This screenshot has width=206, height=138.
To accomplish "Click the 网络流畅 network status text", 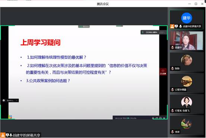I will point(126,118).
